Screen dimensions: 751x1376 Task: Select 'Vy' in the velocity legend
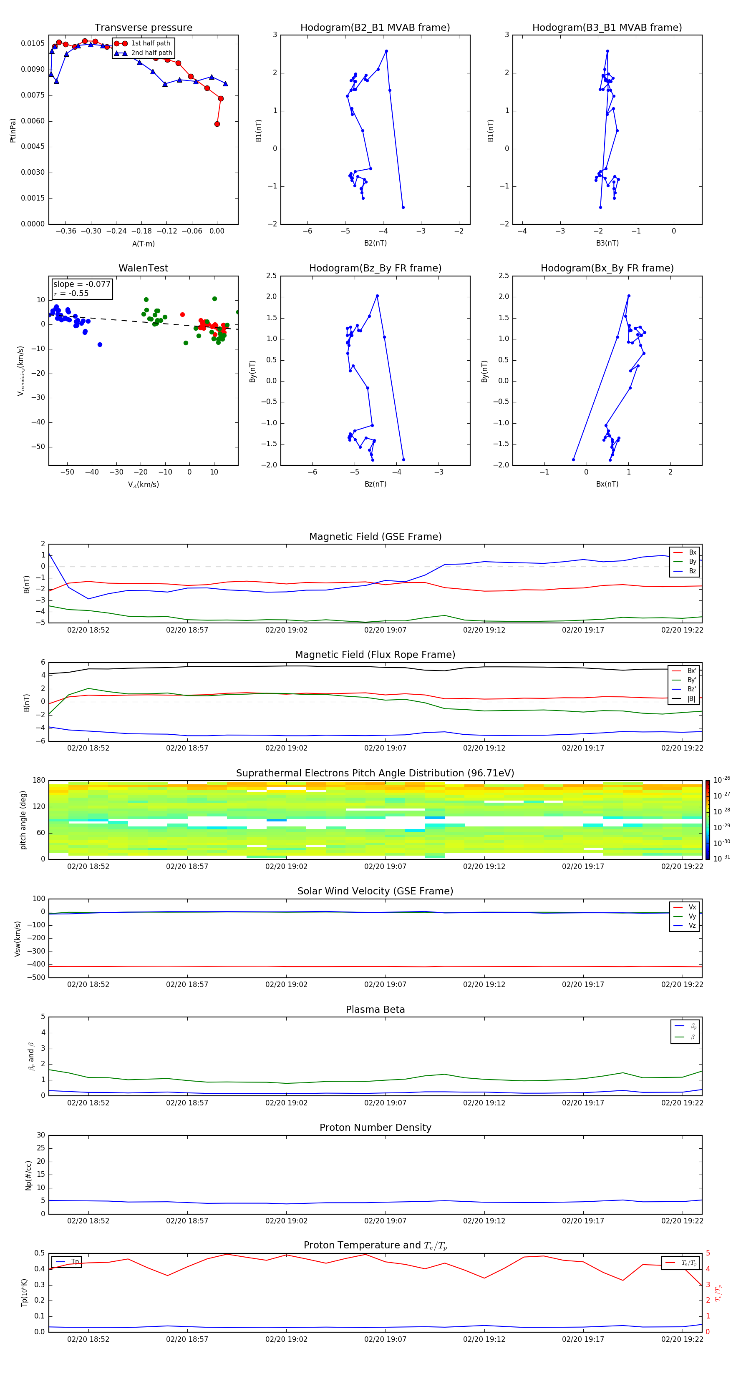pyautogui.click(x=685, y=916)
